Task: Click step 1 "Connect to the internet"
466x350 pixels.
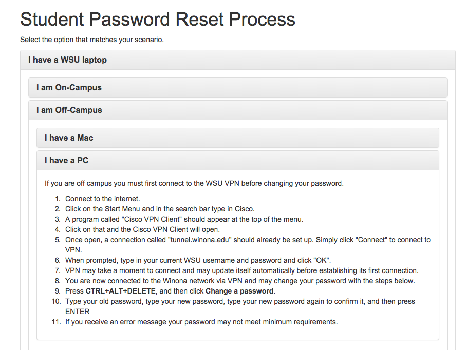Action: (102, 199)
